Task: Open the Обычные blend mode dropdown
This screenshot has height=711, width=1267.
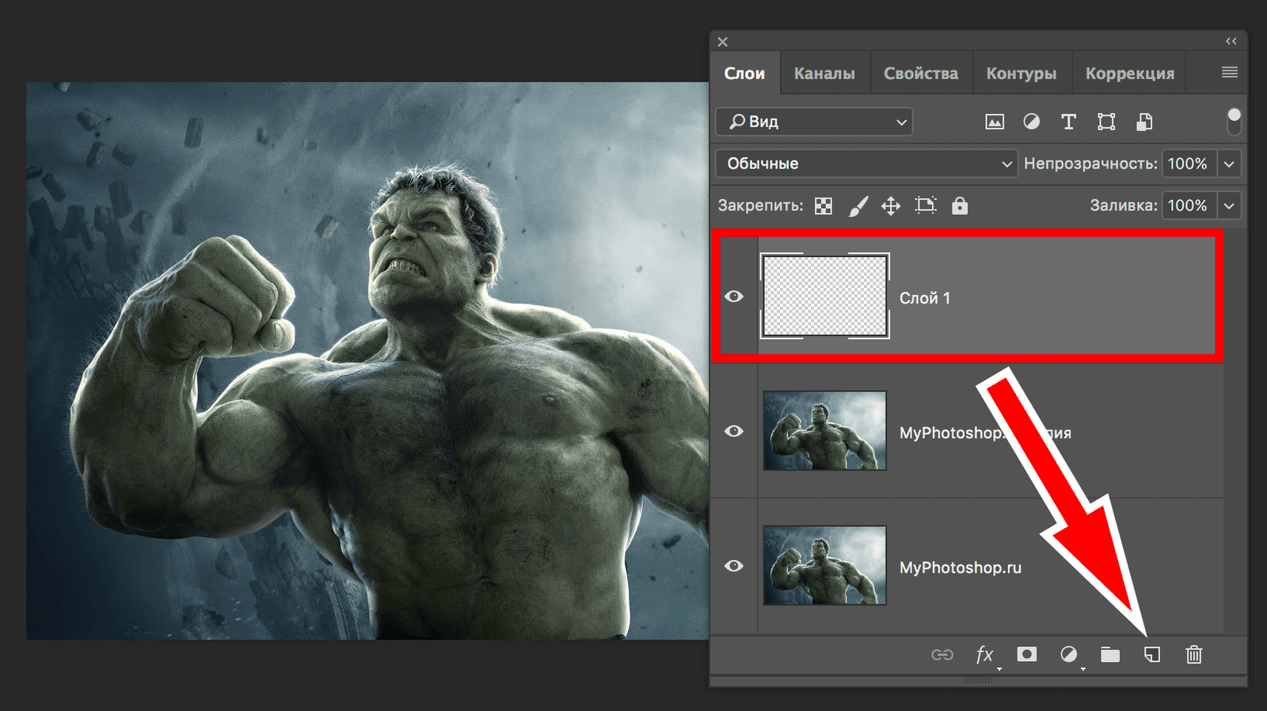Action: pos(866,164)
